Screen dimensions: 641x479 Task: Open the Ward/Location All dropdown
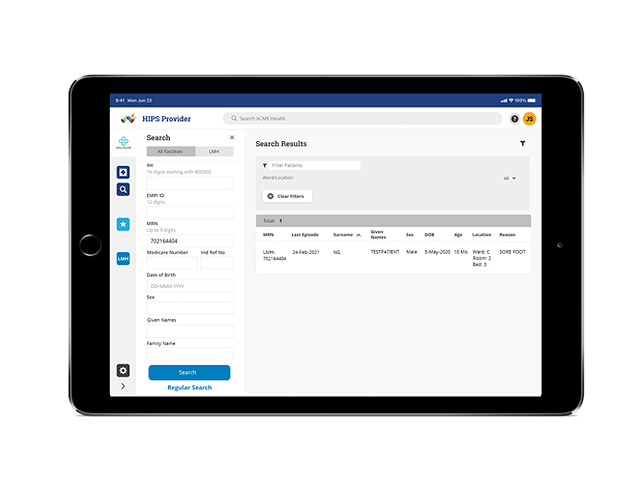[511, 178]
